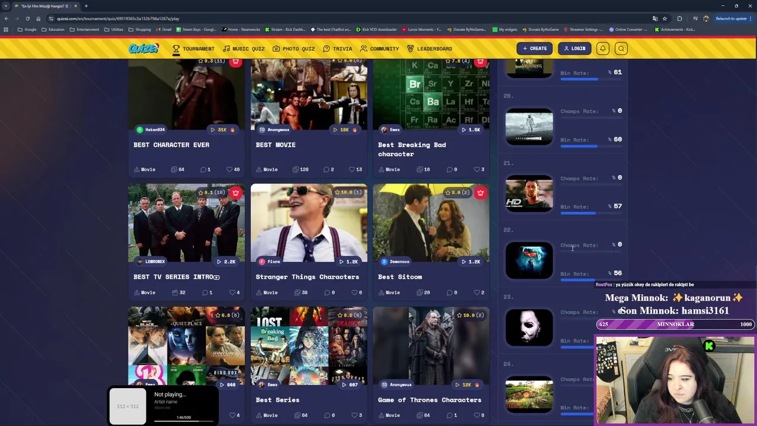This screenshot has width=757, height=426.
Task: Open the Best Sitcom quiz title
Action: [400, 277]
